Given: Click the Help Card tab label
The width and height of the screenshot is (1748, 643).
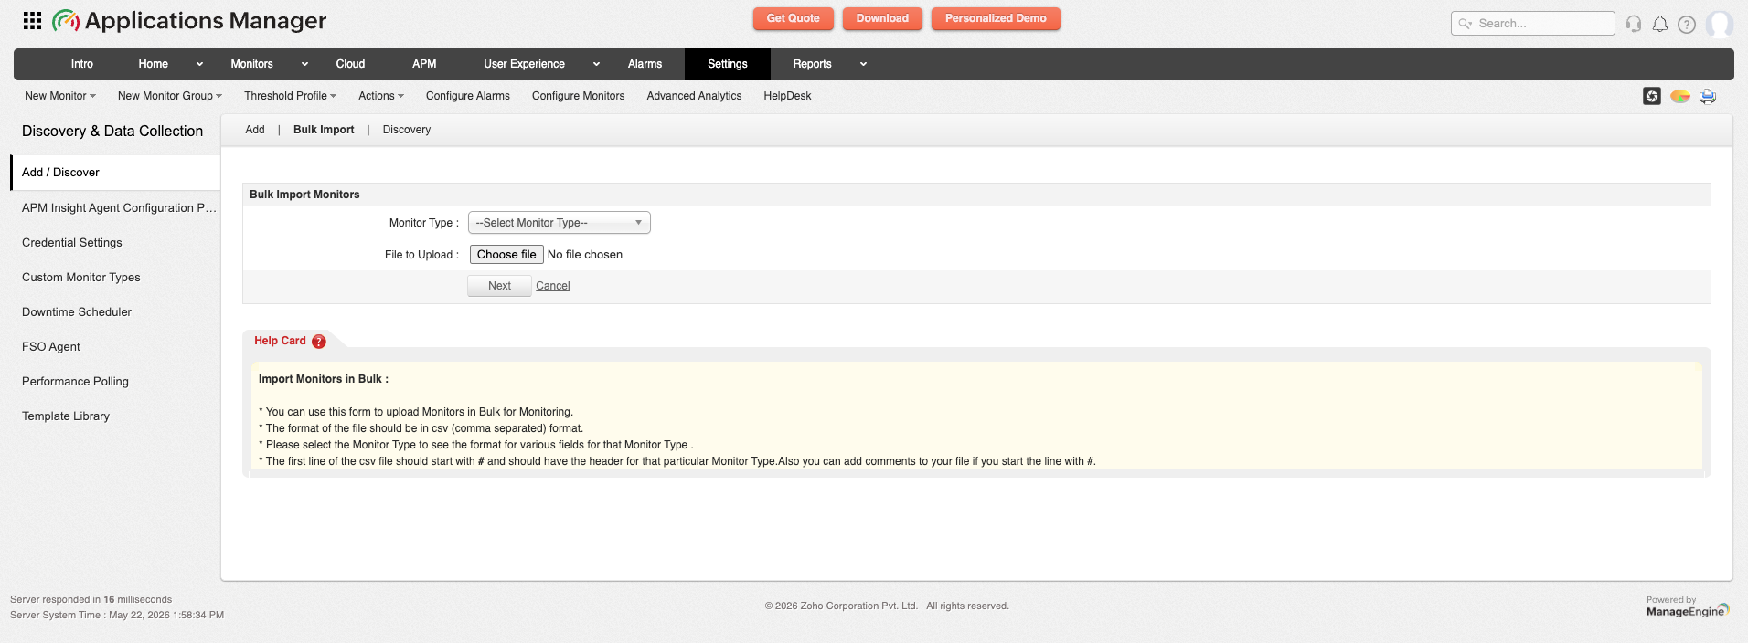Looking at the screenshot, I should (280, 341).
